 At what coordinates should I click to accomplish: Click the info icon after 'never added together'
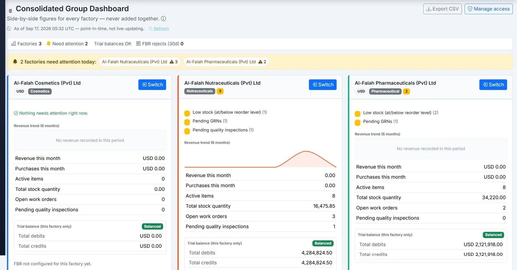click(164, 19)
